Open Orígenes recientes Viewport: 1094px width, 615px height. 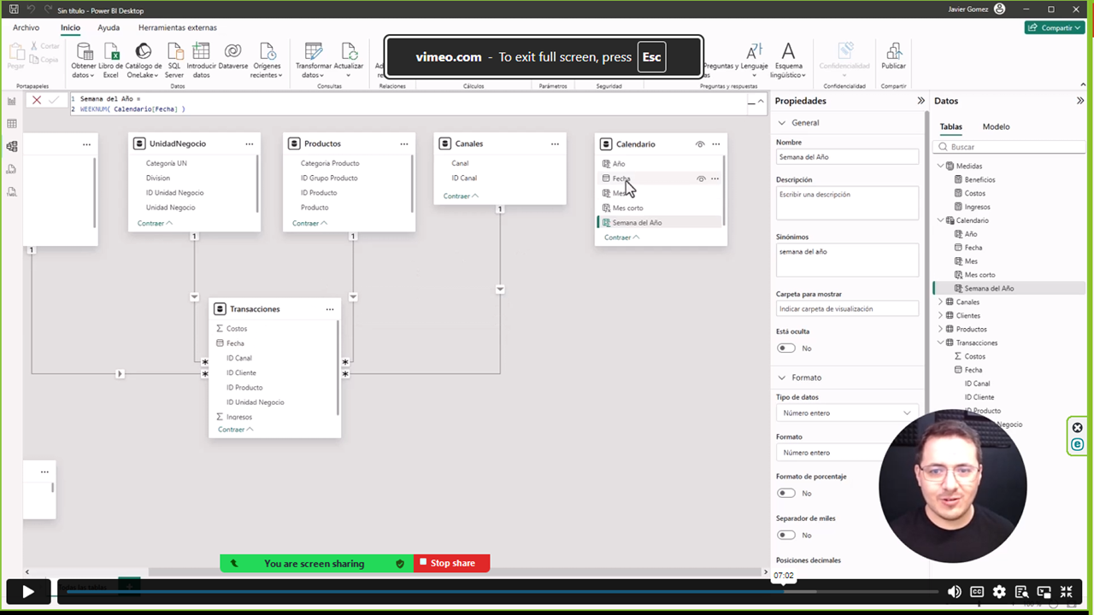coord(267,60)
